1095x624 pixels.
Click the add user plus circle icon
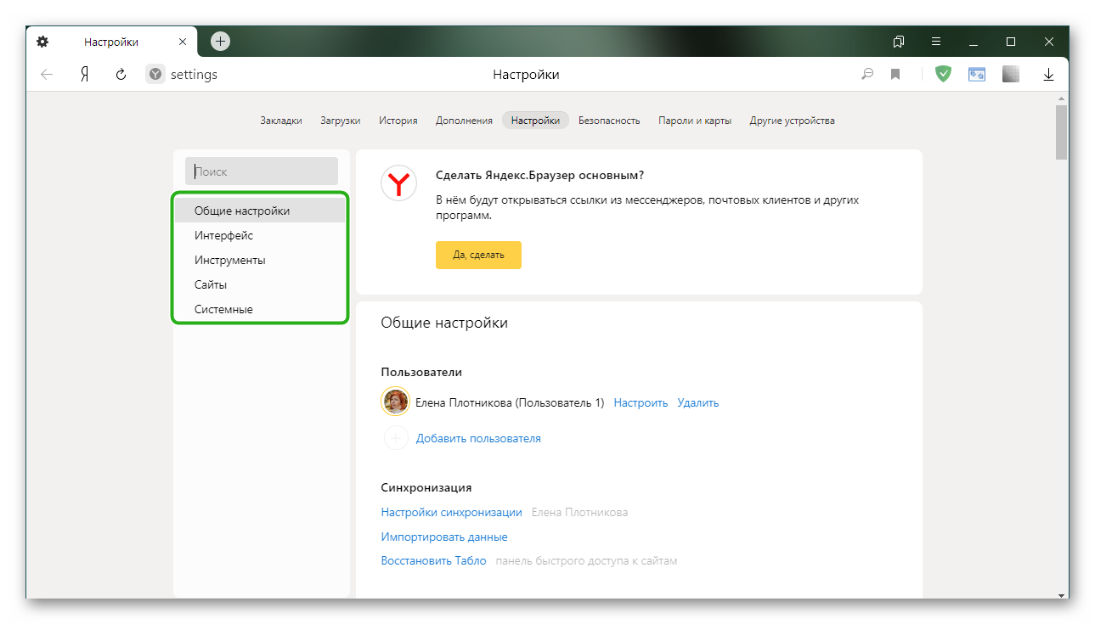coord(396,438)
